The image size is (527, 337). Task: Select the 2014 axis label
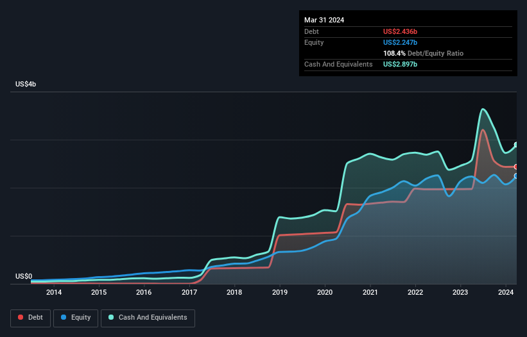coord(54,292)
